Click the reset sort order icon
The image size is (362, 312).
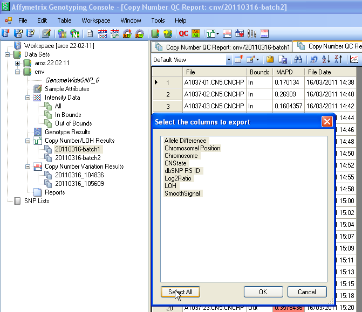313,59
